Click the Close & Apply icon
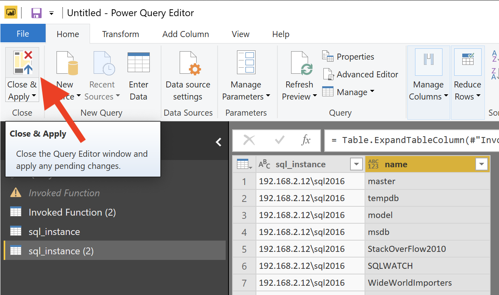499x295 pixels. coord(23,63)
